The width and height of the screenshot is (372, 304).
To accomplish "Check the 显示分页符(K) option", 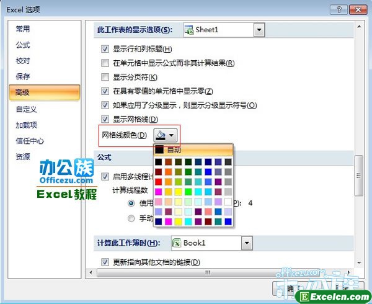I will 105,77.
